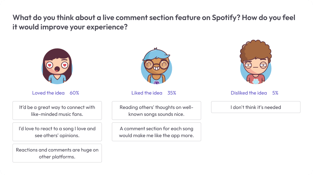313x175 pixels.
Task: Click the 5% percentage value
Action: point(275,93)
